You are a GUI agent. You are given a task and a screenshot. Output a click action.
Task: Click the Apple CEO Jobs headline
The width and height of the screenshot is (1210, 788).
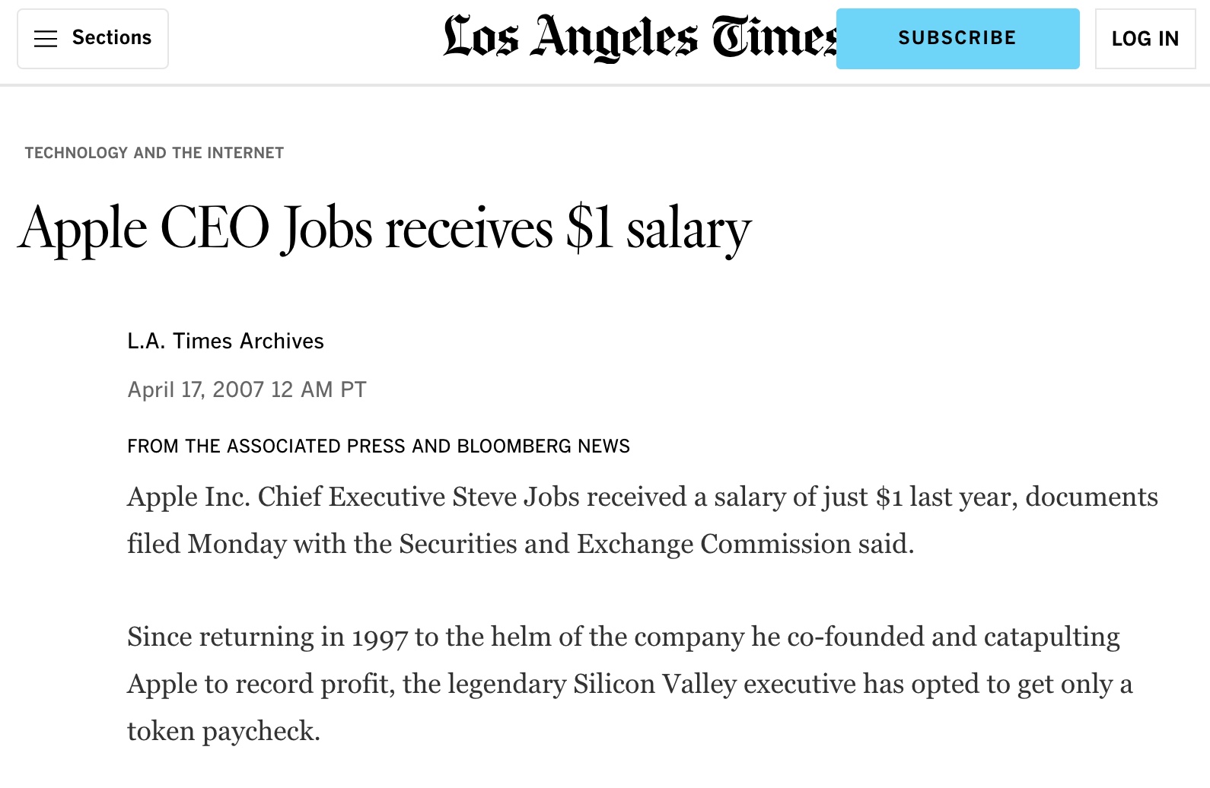pos(384,228)
